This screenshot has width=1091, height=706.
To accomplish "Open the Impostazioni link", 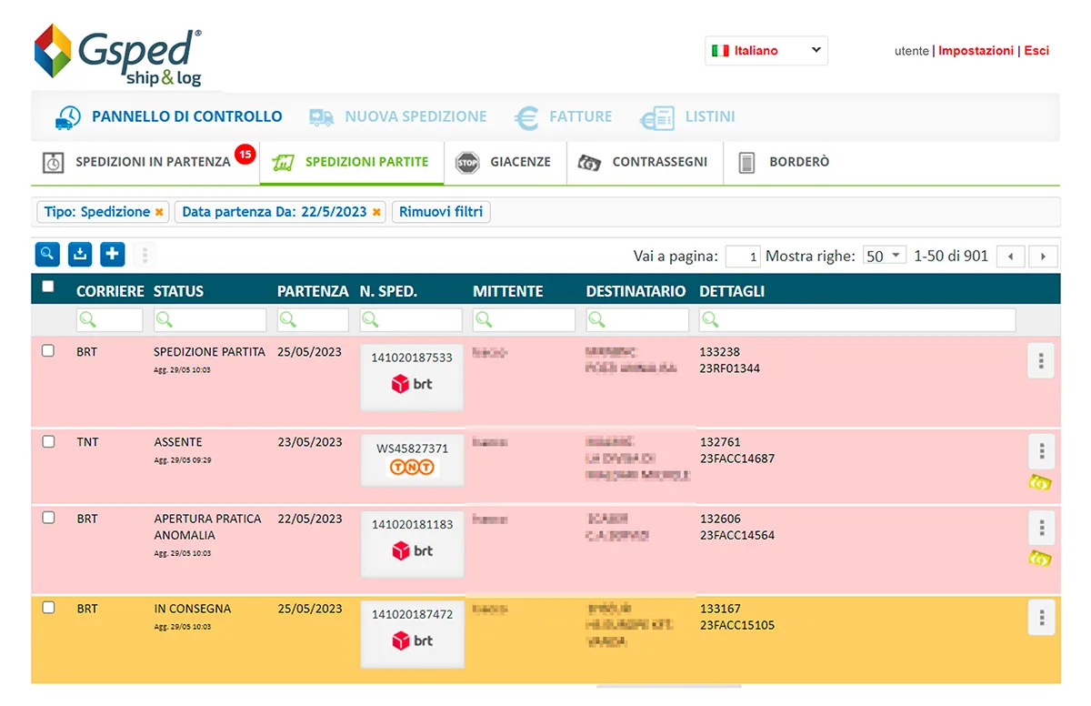I will pyautogui.click(x=976, y=51).
